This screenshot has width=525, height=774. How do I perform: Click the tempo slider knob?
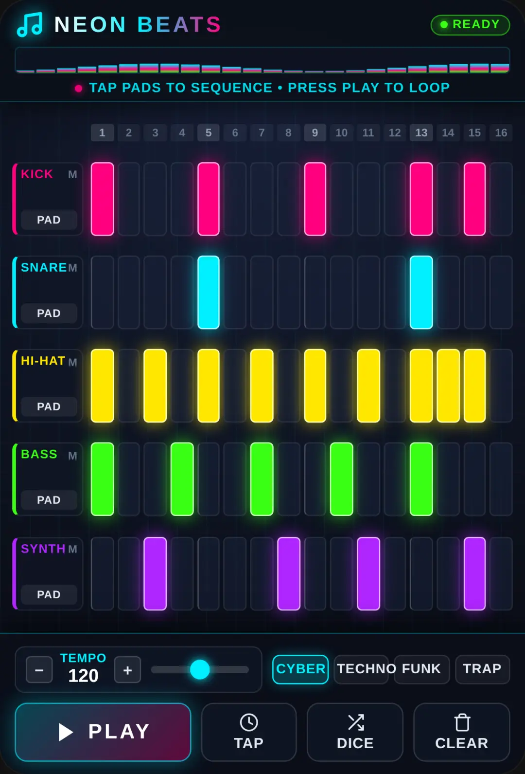click(x=200, y=669)
